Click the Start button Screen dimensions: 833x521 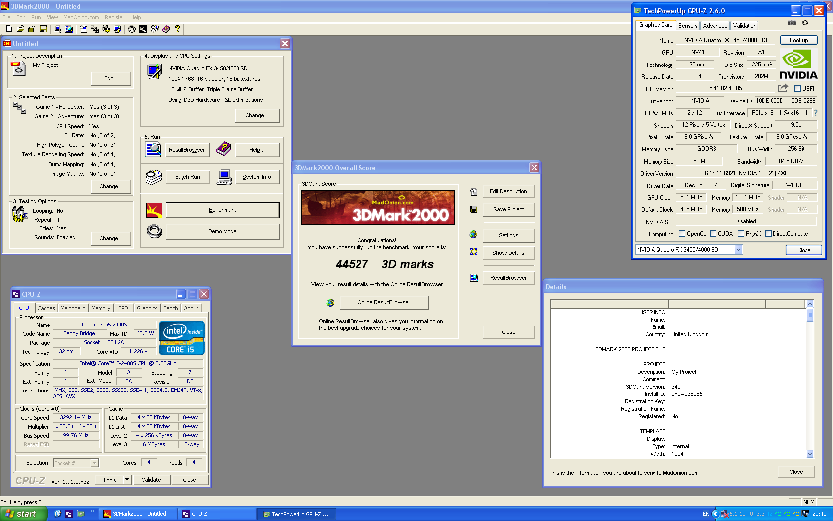click(x=24, y=514)
